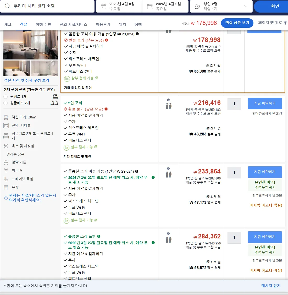288x295 pixels.
Task: Switch to 편의 시설/서비스 tab
Action: point(74,24)
